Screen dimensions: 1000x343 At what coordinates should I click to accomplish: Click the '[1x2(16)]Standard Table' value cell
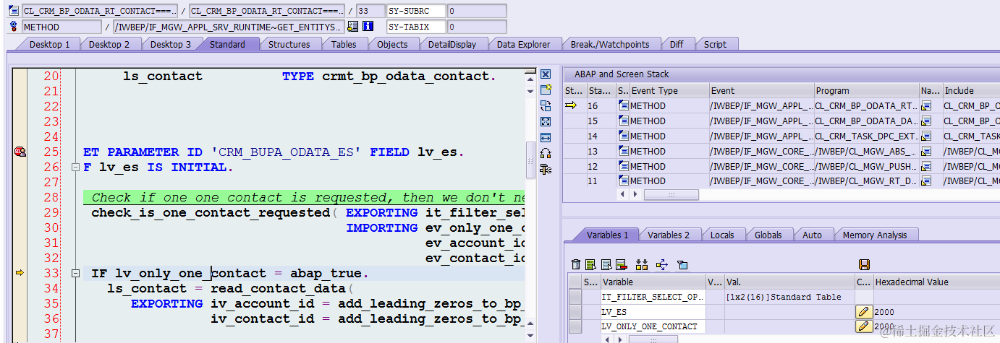point(789,297)
